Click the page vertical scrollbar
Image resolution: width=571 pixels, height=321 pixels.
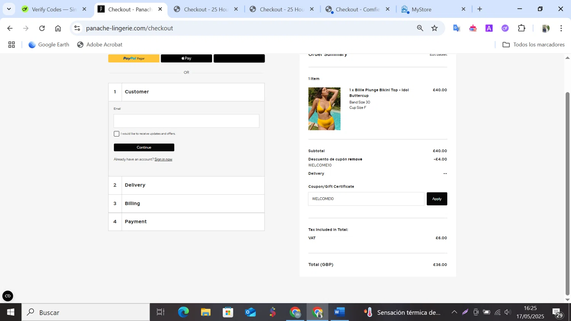pos(567,194)
